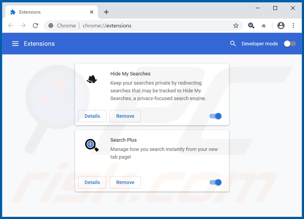Open Hide My Searches toolbar extension icon
This screenshot has height=219, width=304.
(x=264, y=26)
